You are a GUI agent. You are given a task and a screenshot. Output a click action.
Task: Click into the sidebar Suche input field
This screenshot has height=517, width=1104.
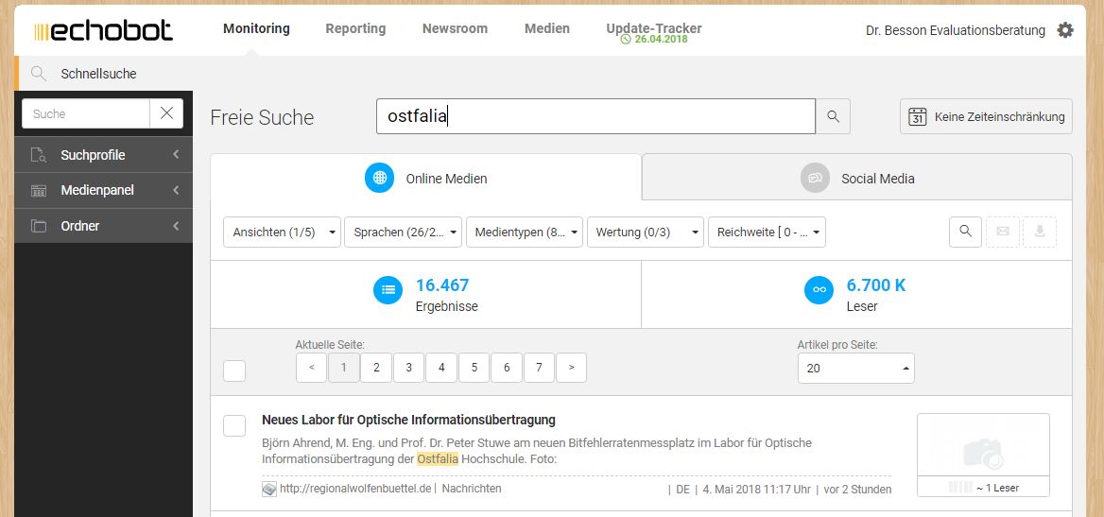click(x=86, y=113)
